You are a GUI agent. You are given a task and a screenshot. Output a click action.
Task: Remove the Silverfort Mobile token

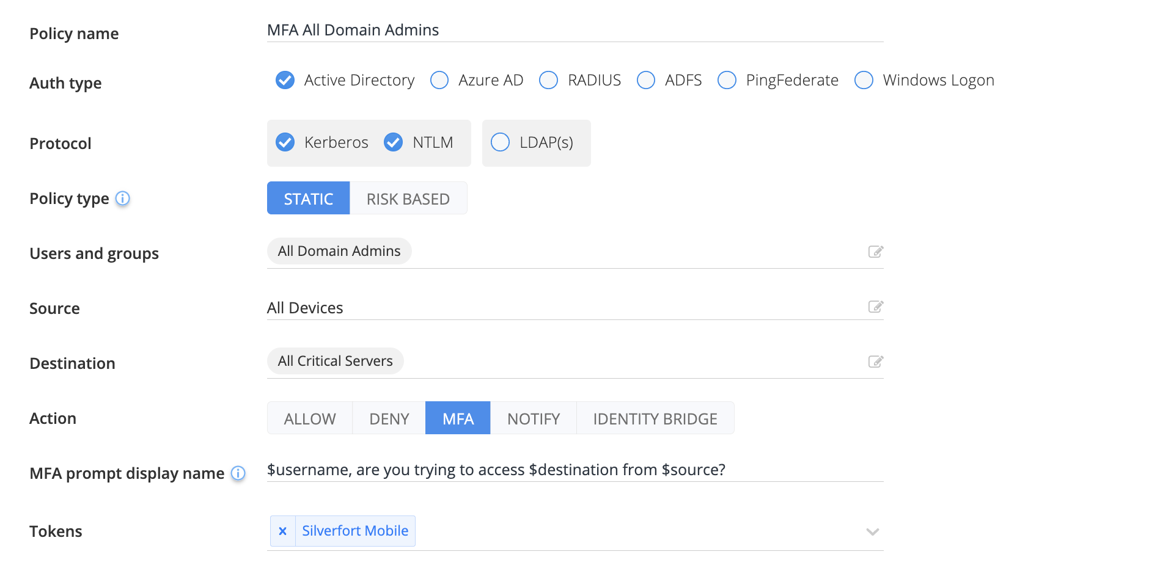click(282, 531)
